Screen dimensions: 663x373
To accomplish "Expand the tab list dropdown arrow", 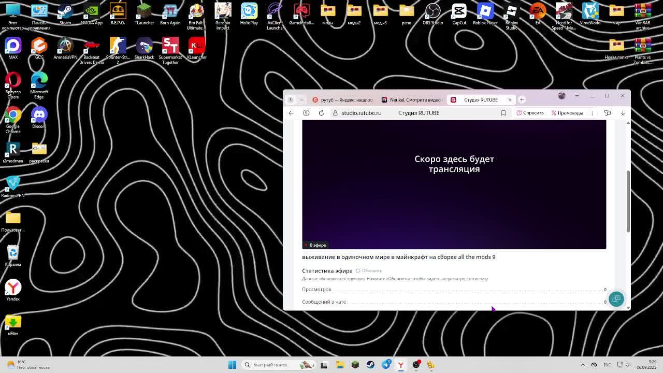I will 301,99.
